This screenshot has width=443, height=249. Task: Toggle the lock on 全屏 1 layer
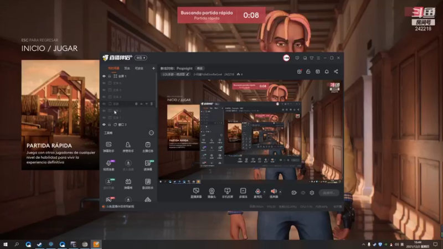(x=110, y=76)
